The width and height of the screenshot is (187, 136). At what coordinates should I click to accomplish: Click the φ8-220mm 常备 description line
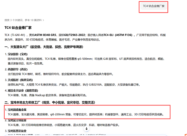(x=86, y=114)
